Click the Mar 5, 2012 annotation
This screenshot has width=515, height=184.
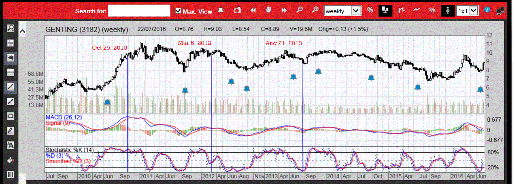[x=194, y=43]
